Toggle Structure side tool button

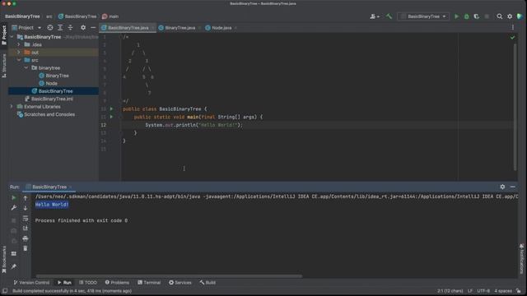[x=4, y=66]
